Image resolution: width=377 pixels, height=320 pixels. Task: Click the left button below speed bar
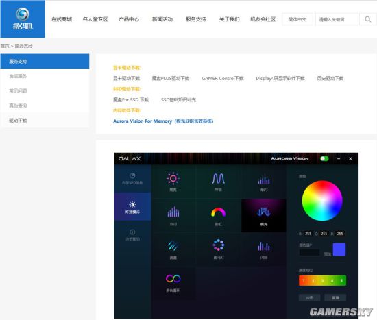(309, 297)
